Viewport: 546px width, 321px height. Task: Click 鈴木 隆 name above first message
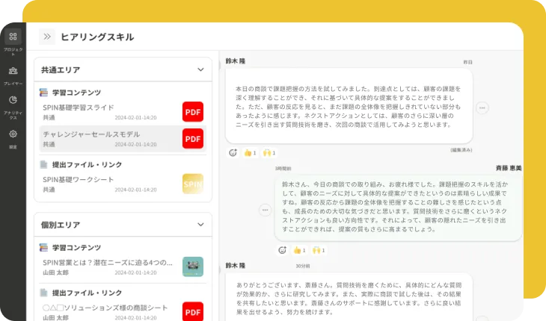(x=236, y=61)
